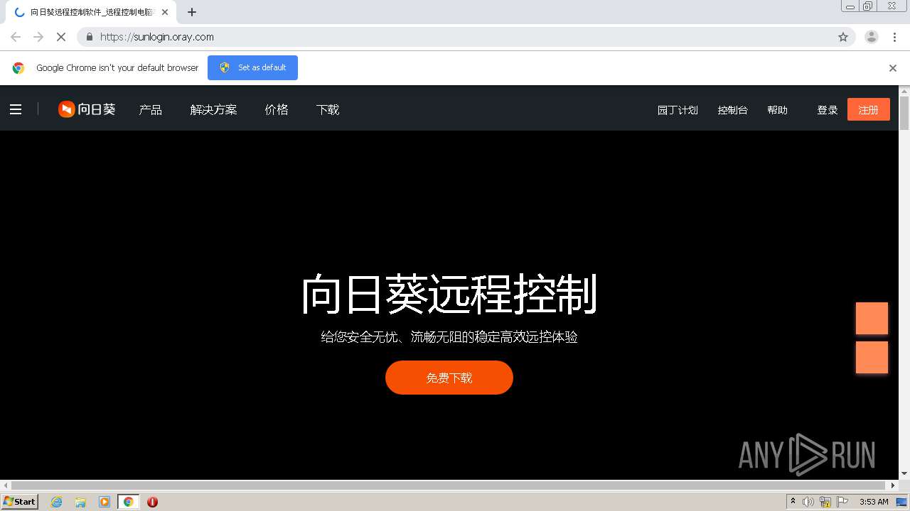Open the volume control in tray

pos(808,502)
